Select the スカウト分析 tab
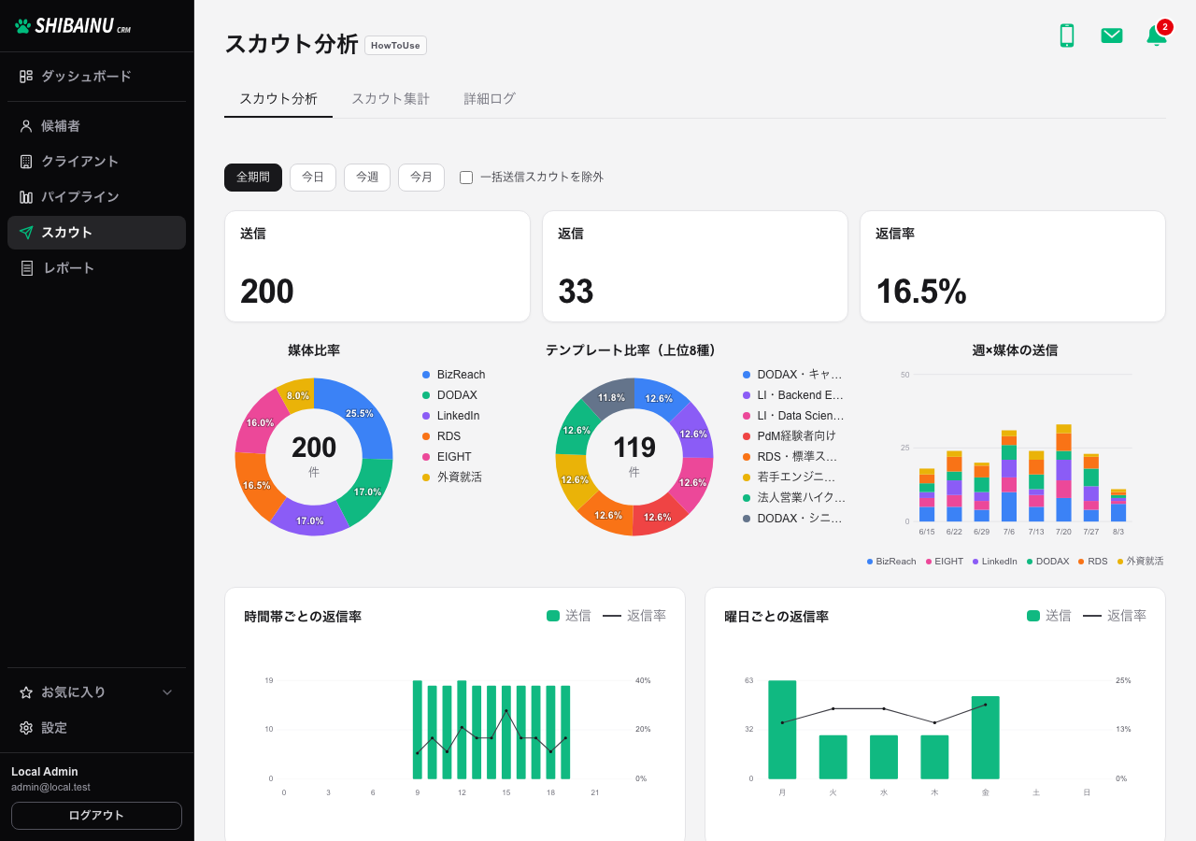 click(x=278, y=99)
